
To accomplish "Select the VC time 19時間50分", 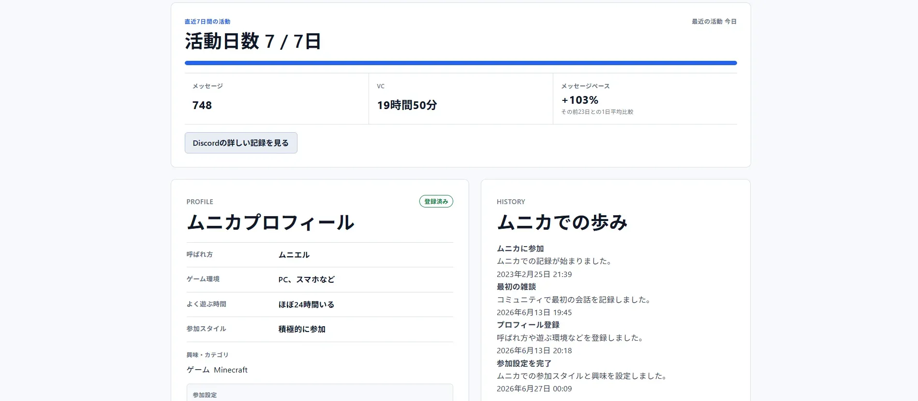I will [407, 105].
